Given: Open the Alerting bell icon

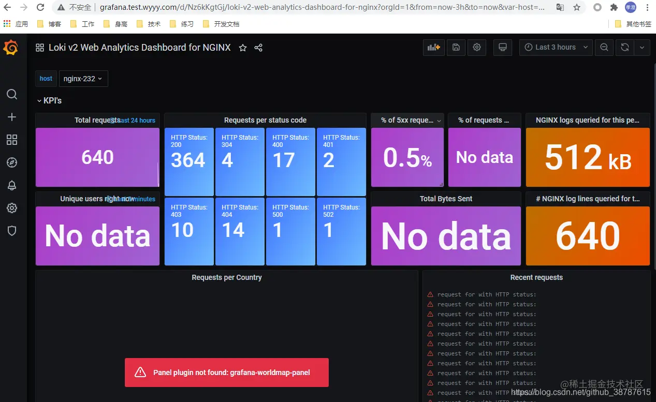Looking at the screenshot, I should point(12,185).
